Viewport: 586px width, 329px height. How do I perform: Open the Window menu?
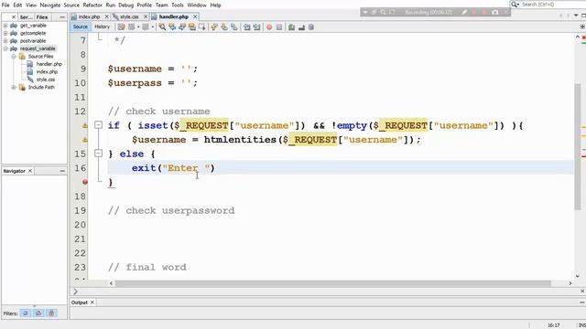tap(197, 5)
